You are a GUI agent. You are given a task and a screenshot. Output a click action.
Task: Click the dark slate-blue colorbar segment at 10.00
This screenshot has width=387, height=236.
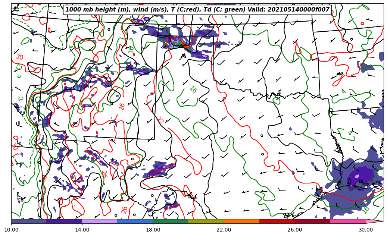tap(29, 221)
